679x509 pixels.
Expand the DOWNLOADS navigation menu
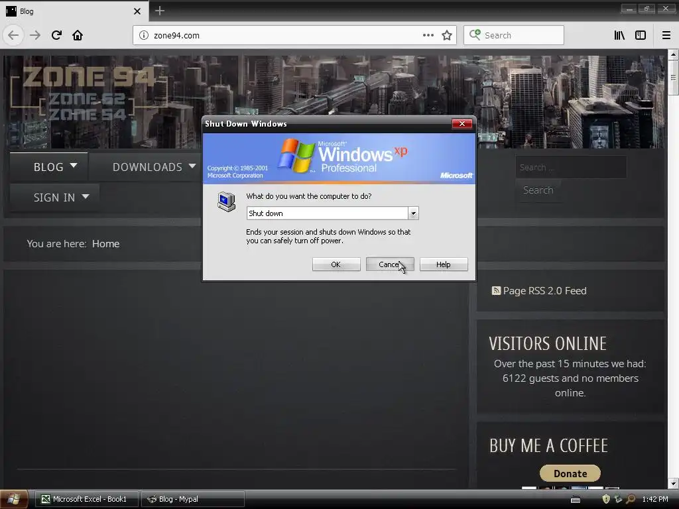click(154, 166)
